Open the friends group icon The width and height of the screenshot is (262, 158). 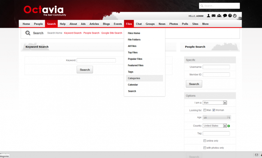tap(219, 16)
